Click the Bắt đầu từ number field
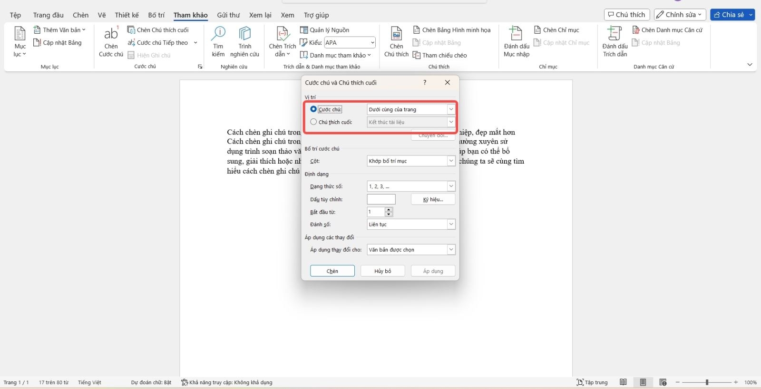 376,212
